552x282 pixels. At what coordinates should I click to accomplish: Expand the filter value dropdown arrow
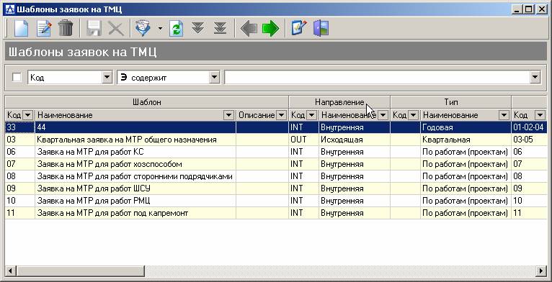[535, 77]
